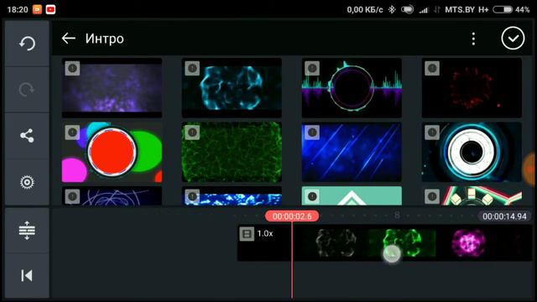Screen dimensions: 537x302
Task: Open project settings gear
Action: coord(27,182)
